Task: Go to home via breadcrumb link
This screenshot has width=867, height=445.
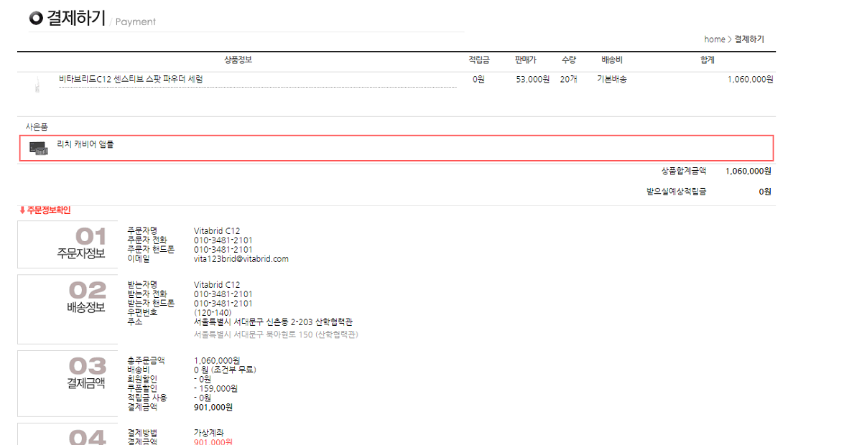Action: 714,39
